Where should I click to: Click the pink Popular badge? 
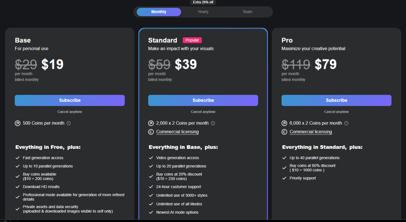[192, 40]
